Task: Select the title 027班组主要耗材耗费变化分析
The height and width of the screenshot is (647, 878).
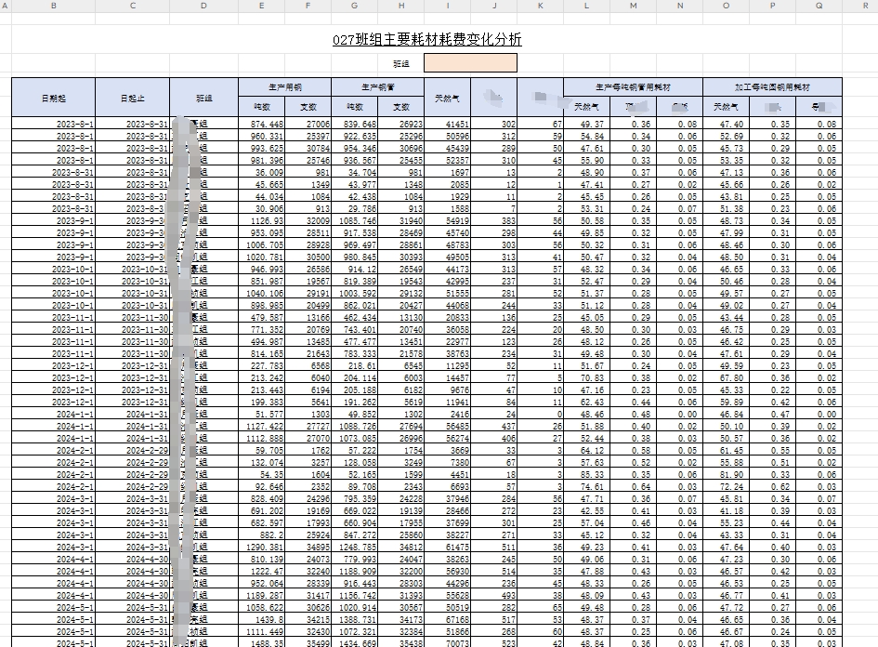Action: click(x=426, y=40)
